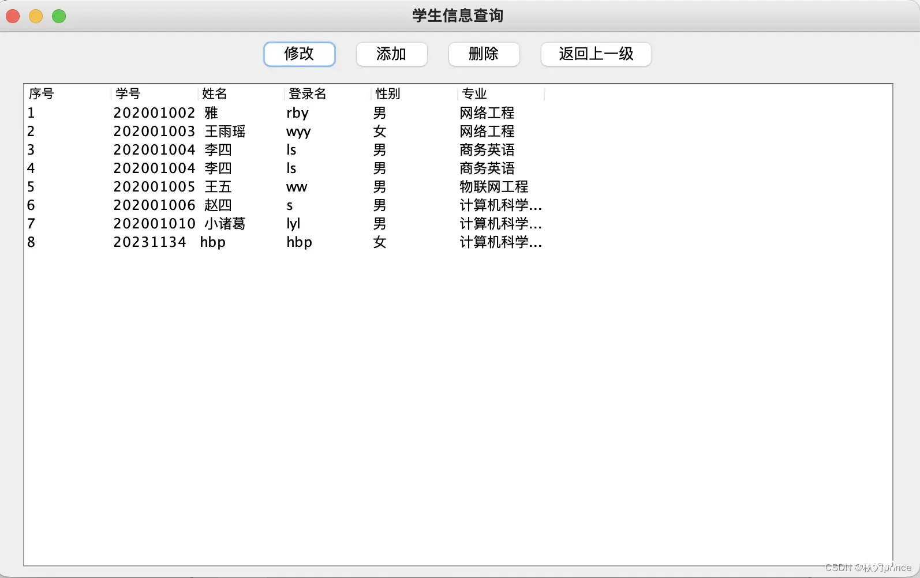920x578 pixels.
Task: Select the 性别 column header
Action: click(414, 93)
